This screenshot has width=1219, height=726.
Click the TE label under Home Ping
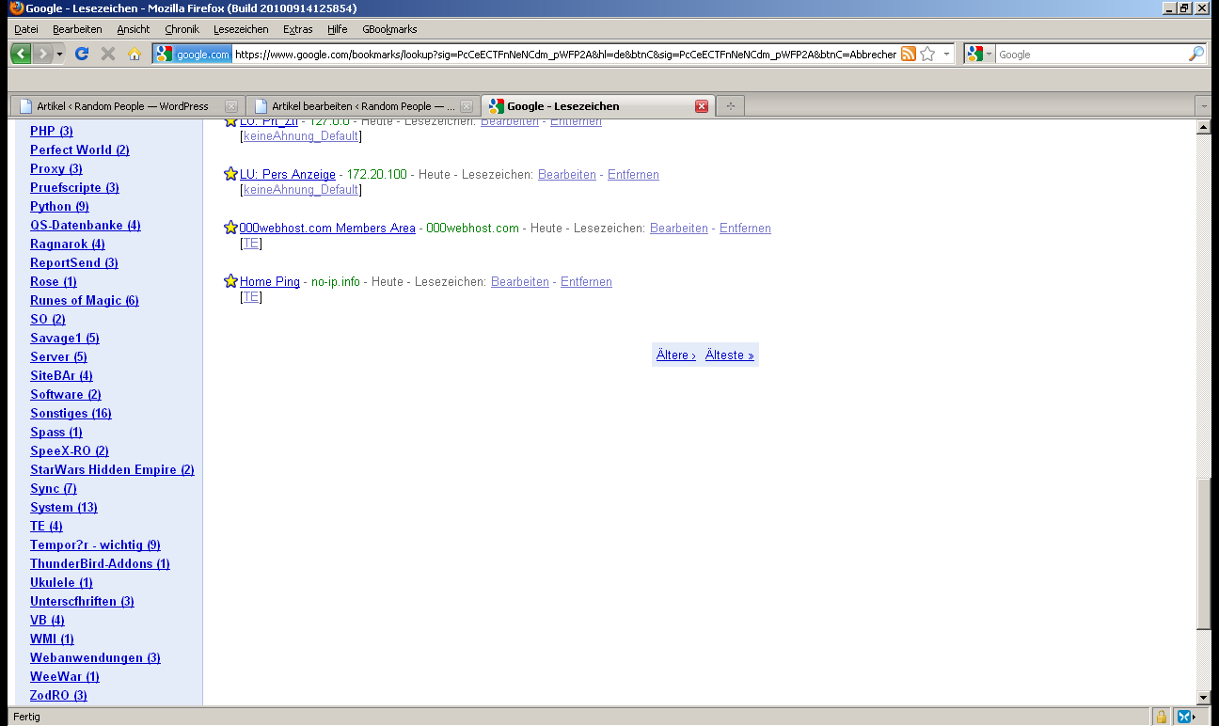pyautogui.click(x=251, y=297)
